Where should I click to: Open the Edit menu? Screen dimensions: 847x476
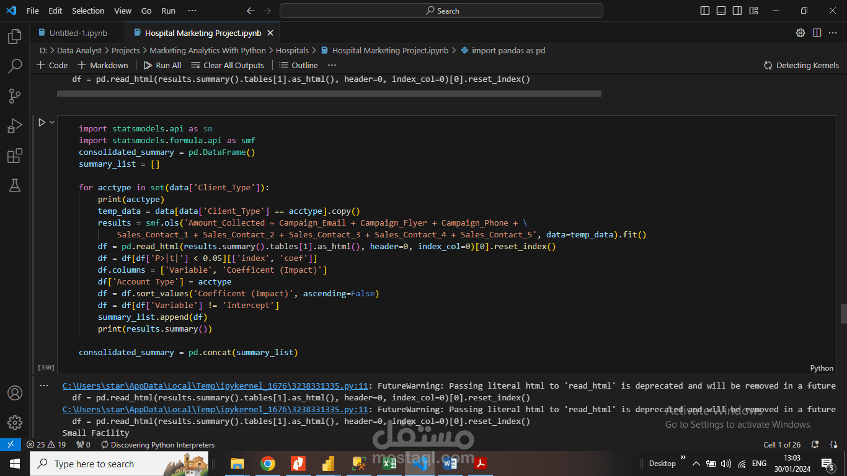[55, 11]
